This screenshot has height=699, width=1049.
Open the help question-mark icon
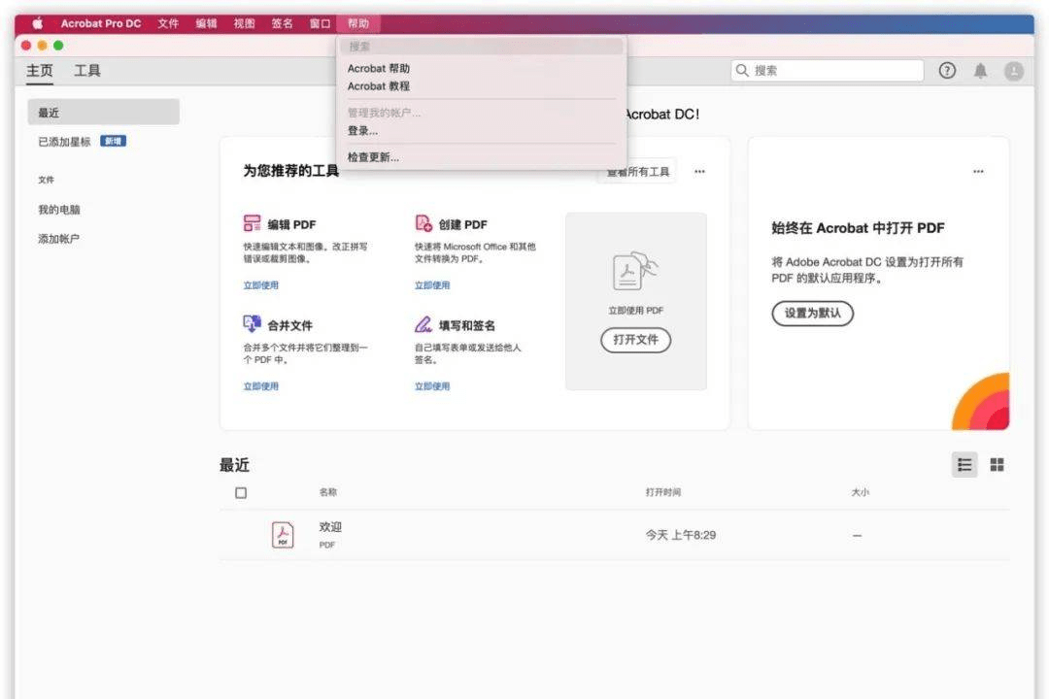point(947,70)
